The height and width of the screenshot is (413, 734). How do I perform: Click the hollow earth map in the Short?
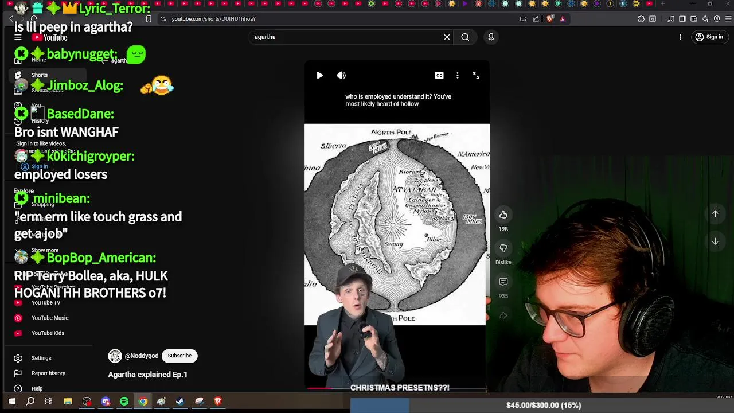click(x=396, y=224)
